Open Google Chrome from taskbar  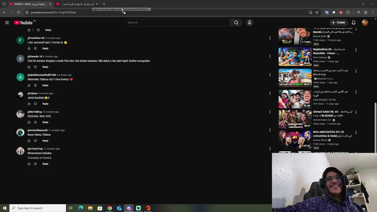[x=110, y=208]
